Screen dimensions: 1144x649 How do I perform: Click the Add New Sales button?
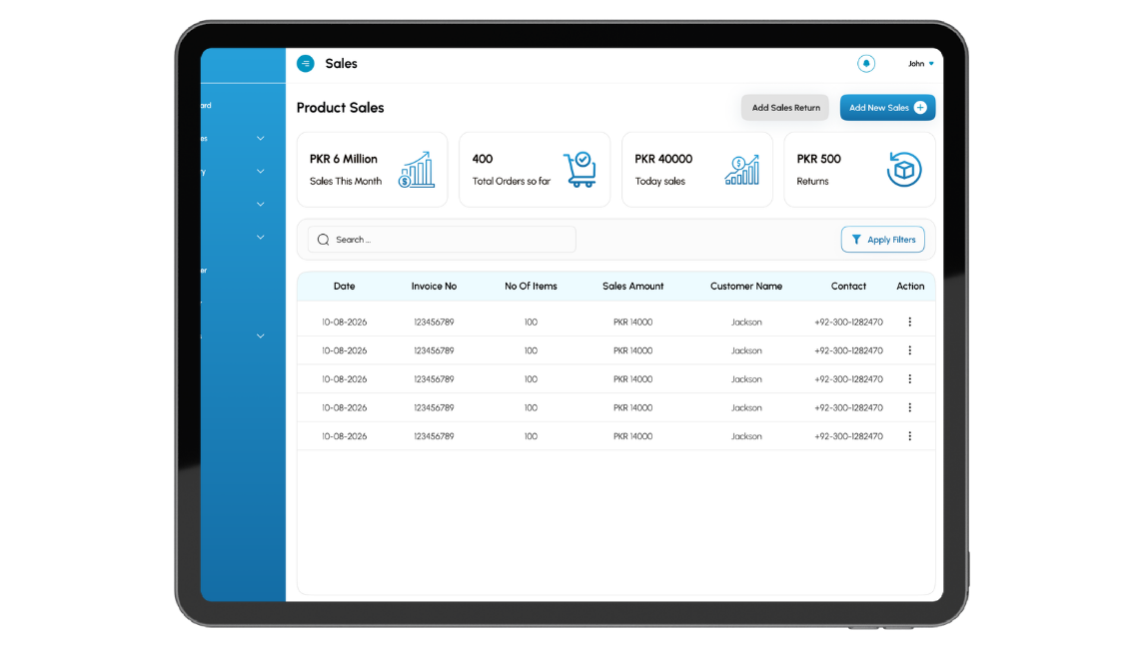click(x=887, y=107)
